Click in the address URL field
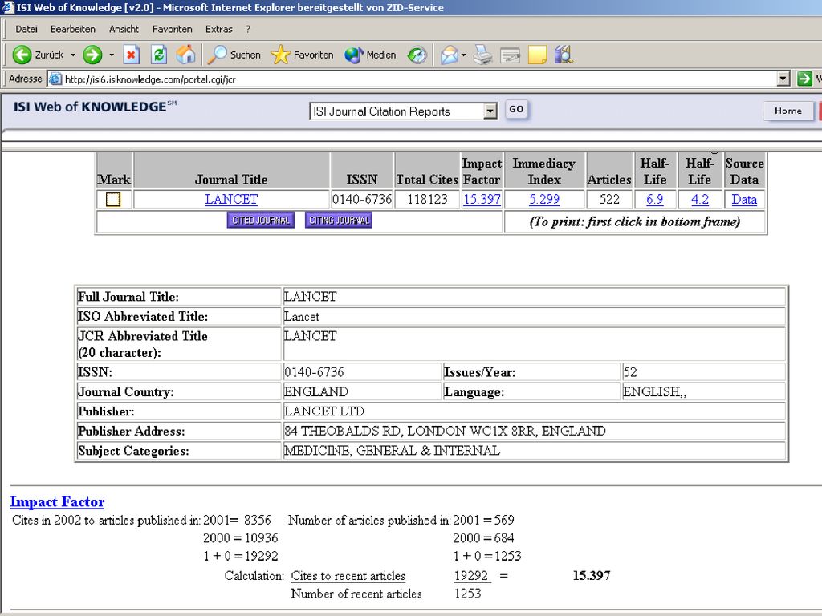The image size is (822, 616). point(419,79)
